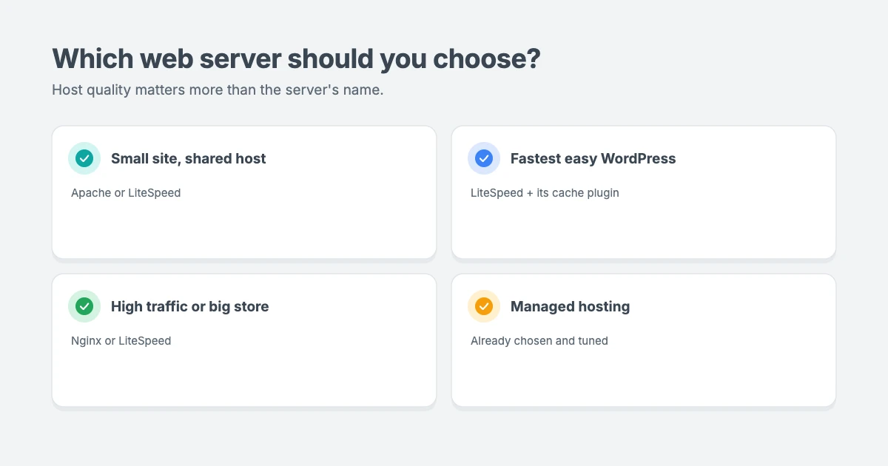The height and width of the screenshot is (466, 888).
Task: Click the teal checkmark icon beside Small site, shared host
Action: coord(84,158)
